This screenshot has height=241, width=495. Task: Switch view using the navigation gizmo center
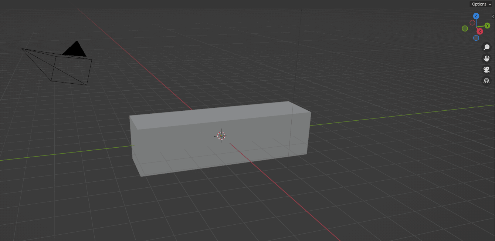(476, 27)
